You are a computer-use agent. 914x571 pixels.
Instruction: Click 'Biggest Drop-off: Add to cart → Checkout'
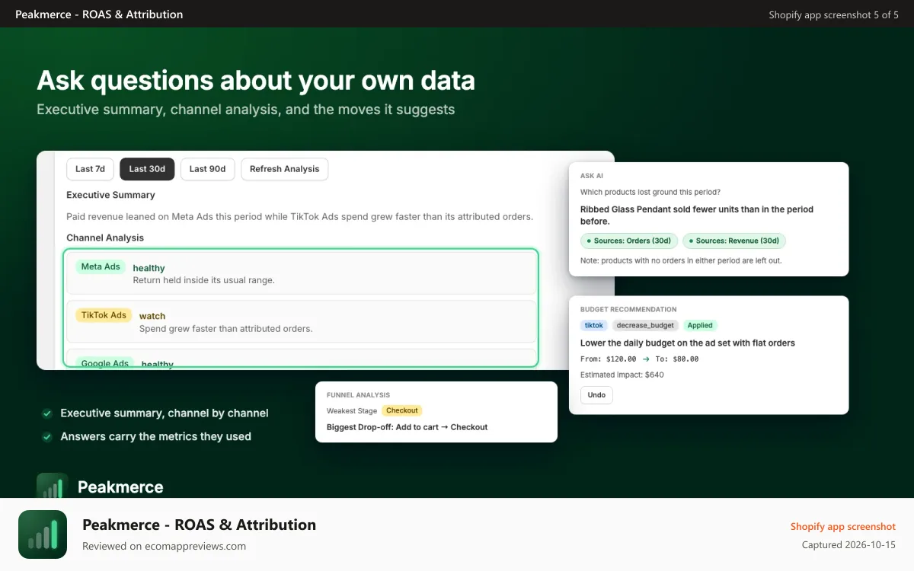click(x=407, y=427)
